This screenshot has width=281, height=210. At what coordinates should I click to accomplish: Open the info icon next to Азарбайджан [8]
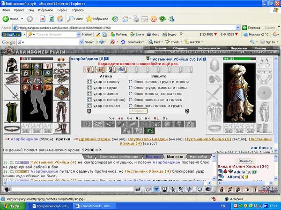tap(107, 59)
